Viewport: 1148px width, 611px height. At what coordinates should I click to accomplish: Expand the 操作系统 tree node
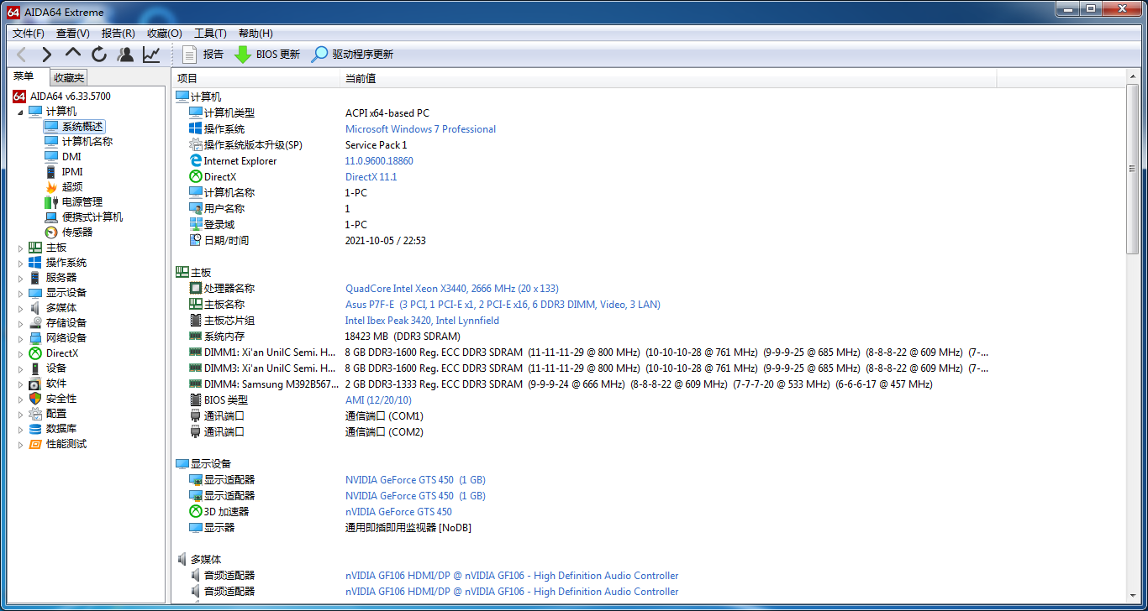tap(20, 263)
